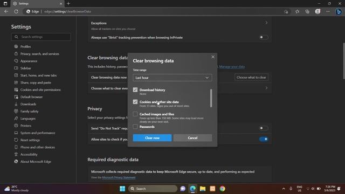Open the Bing chat sidebar icon

point(339,11)
